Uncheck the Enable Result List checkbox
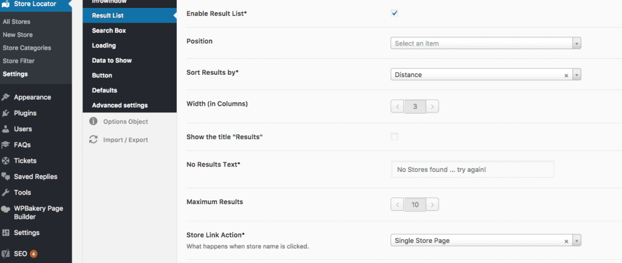This screenshot has height=263, width=622. (x=394, y=13)
